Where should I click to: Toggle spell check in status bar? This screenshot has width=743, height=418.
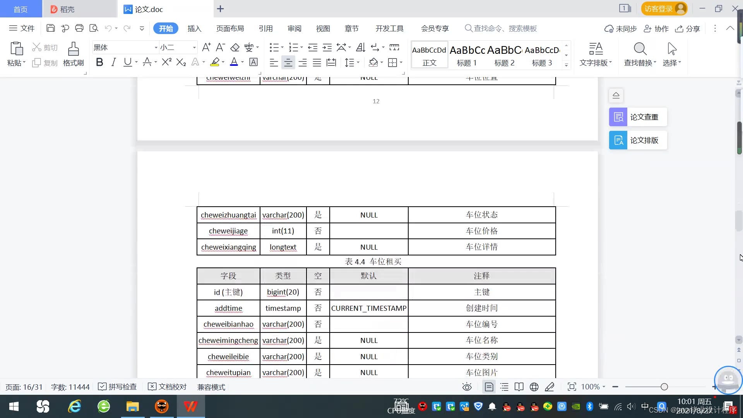click(118, 387)
